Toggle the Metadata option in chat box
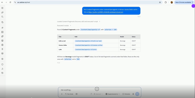Image resolution: width=195 pixels, height=98 pixels. 126,94
